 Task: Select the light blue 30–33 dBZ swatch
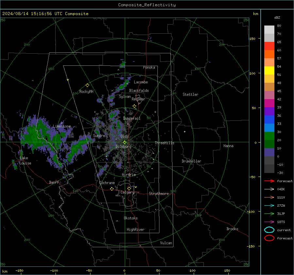[x=269, y=128]
